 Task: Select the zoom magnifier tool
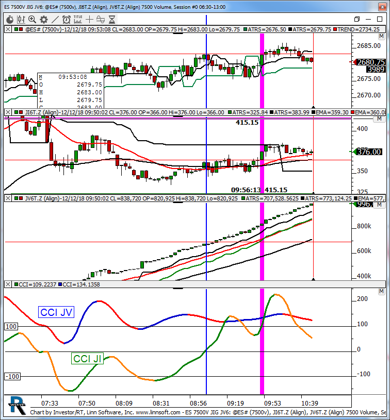click(x=32, y=19)
